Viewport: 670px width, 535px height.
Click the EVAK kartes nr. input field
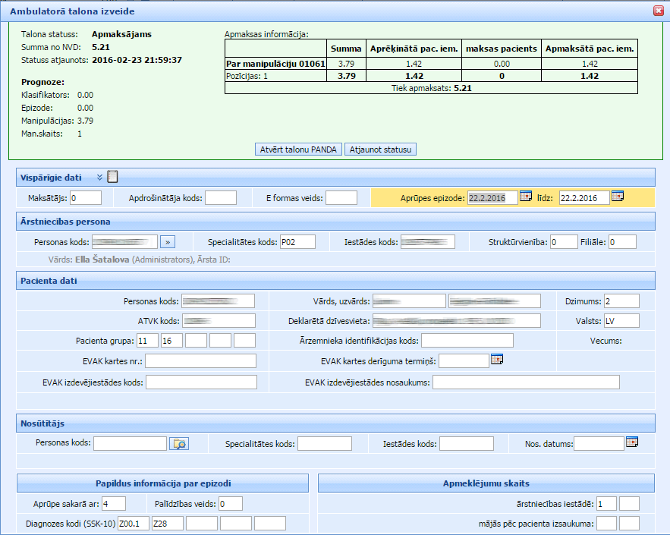click(200, 360)
